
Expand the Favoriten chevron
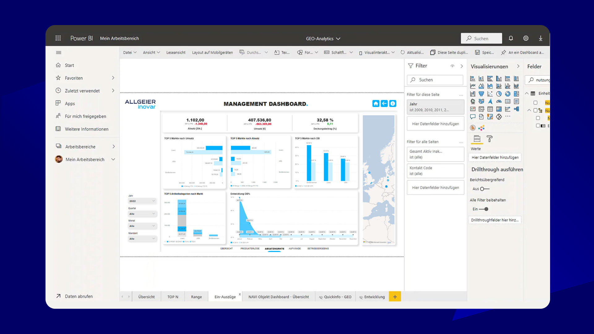click(113, 78)
